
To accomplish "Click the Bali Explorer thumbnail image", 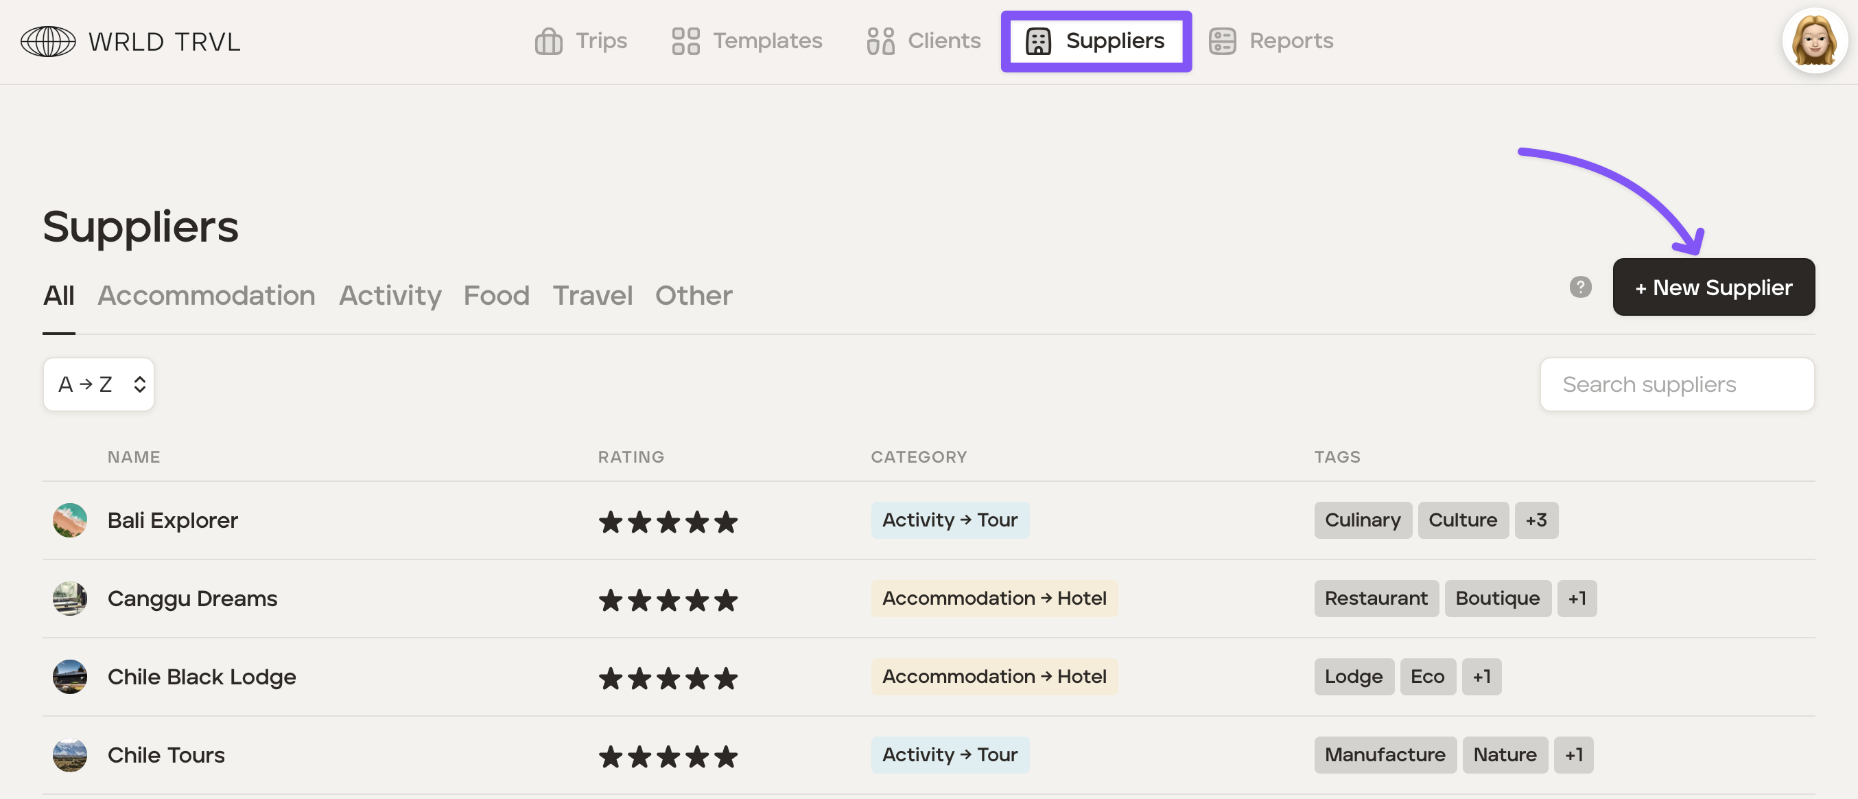I will click(x=70, y=520).
